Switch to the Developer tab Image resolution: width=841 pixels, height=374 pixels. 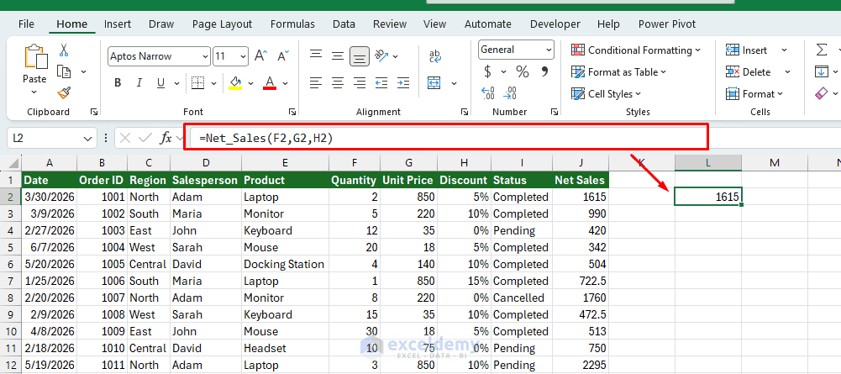(x=555, y=24)
